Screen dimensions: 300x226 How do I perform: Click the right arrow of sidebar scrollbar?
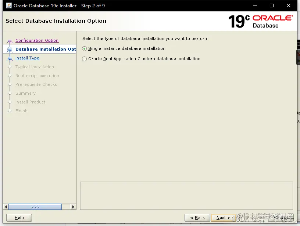tap(73, 207)
